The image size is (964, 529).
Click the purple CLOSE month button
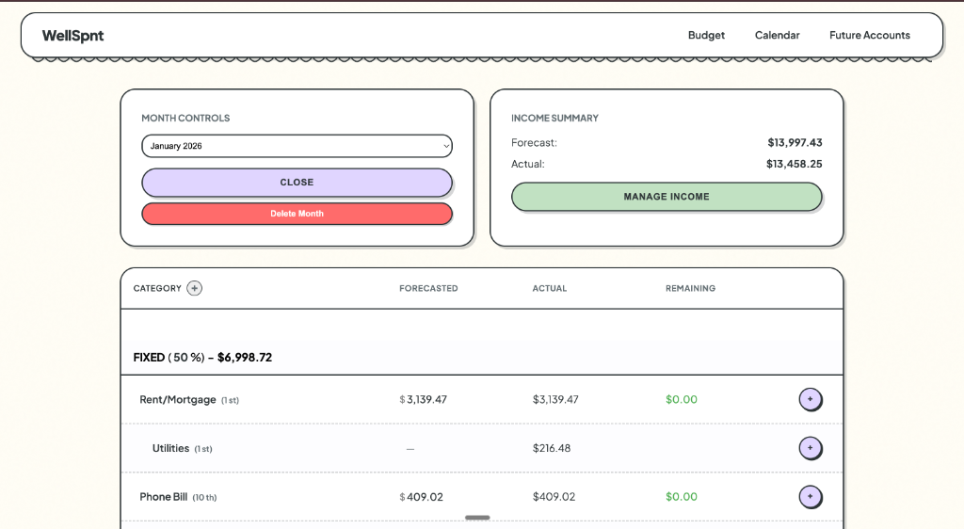[x=297, y=183]
